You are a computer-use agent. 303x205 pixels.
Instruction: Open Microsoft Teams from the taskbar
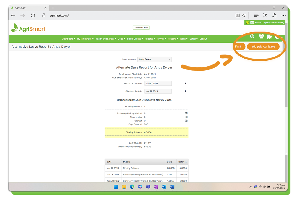coord(148,187)
